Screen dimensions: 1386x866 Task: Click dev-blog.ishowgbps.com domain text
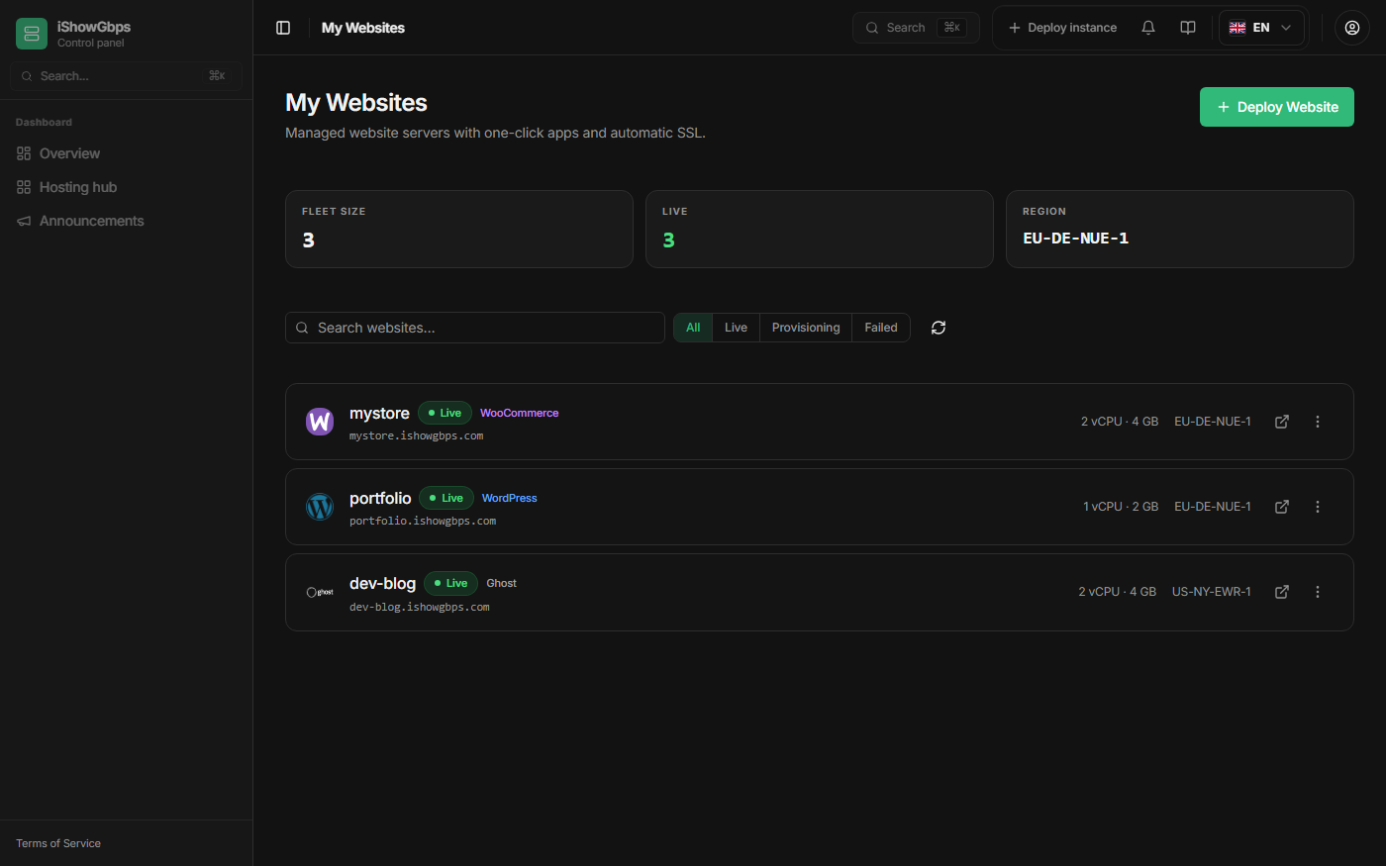pyautogui.click(x=420, y=607)
